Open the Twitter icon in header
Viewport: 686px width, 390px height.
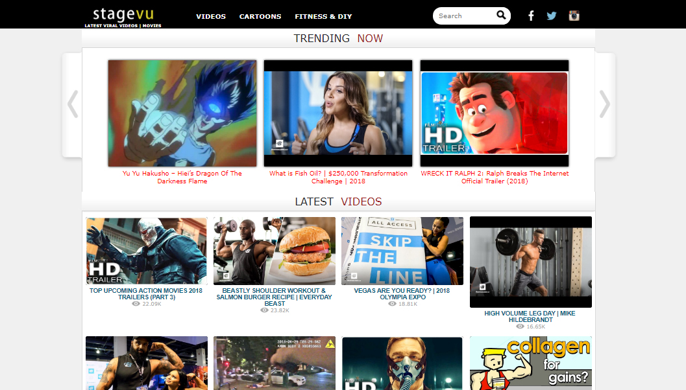tap(552, 16)
